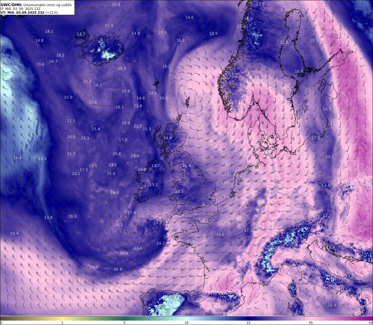Click the 50 mark on color scale
The width and height of the screenshot is (373, 325).
(x=370, y=323)
